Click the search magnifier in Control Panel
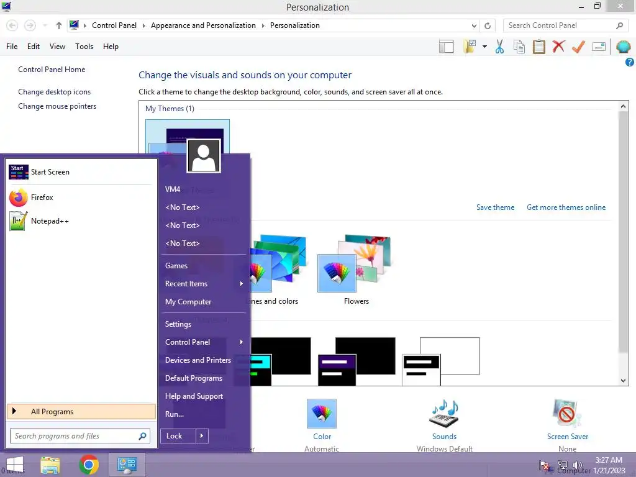The width and height of the screenshot is (636, 477). point(619,25)
